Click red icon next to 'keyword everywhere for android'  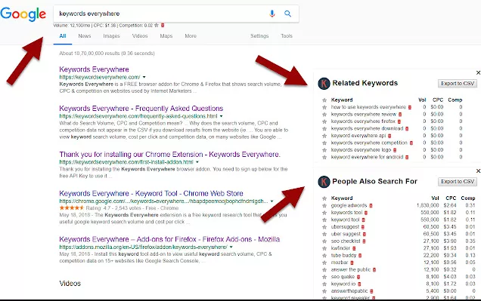tap(407, 157)
